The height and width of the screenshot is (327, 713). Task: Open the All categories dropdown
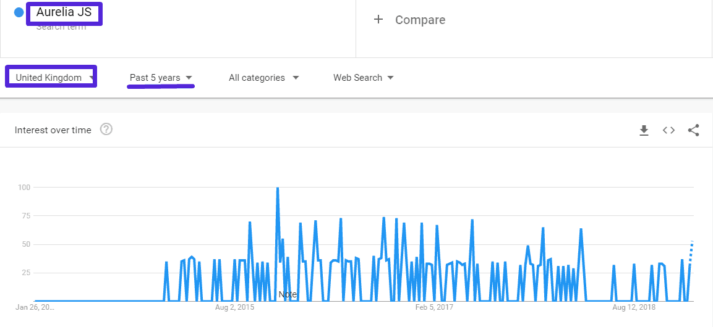263,78
